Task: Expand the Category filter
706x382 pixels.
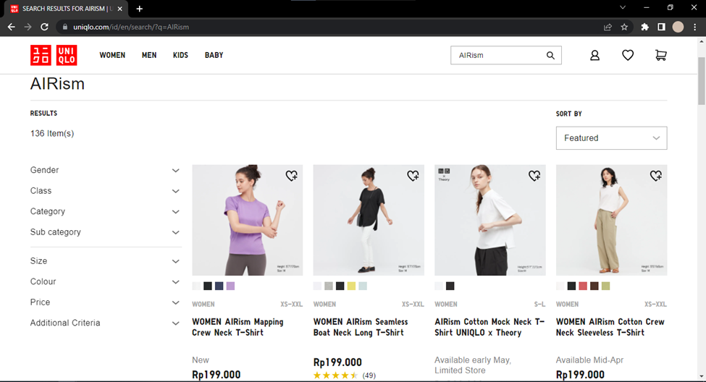Action: pyautogui.click(x=105, y=211)
